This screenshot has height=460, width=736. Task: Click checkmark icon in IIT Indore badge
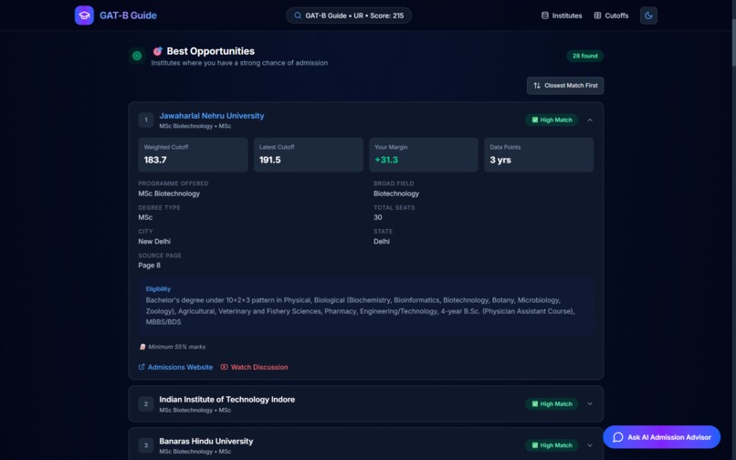click(534, 403)
